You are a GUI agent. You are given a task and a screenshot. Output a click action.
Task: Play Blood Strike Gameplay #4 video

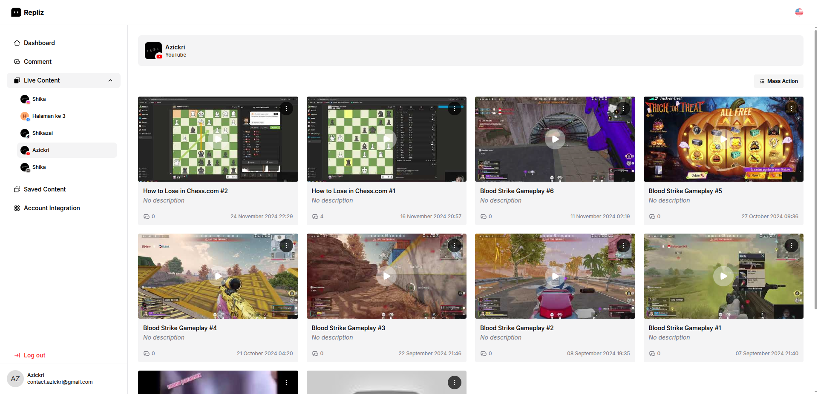point(218,276)
